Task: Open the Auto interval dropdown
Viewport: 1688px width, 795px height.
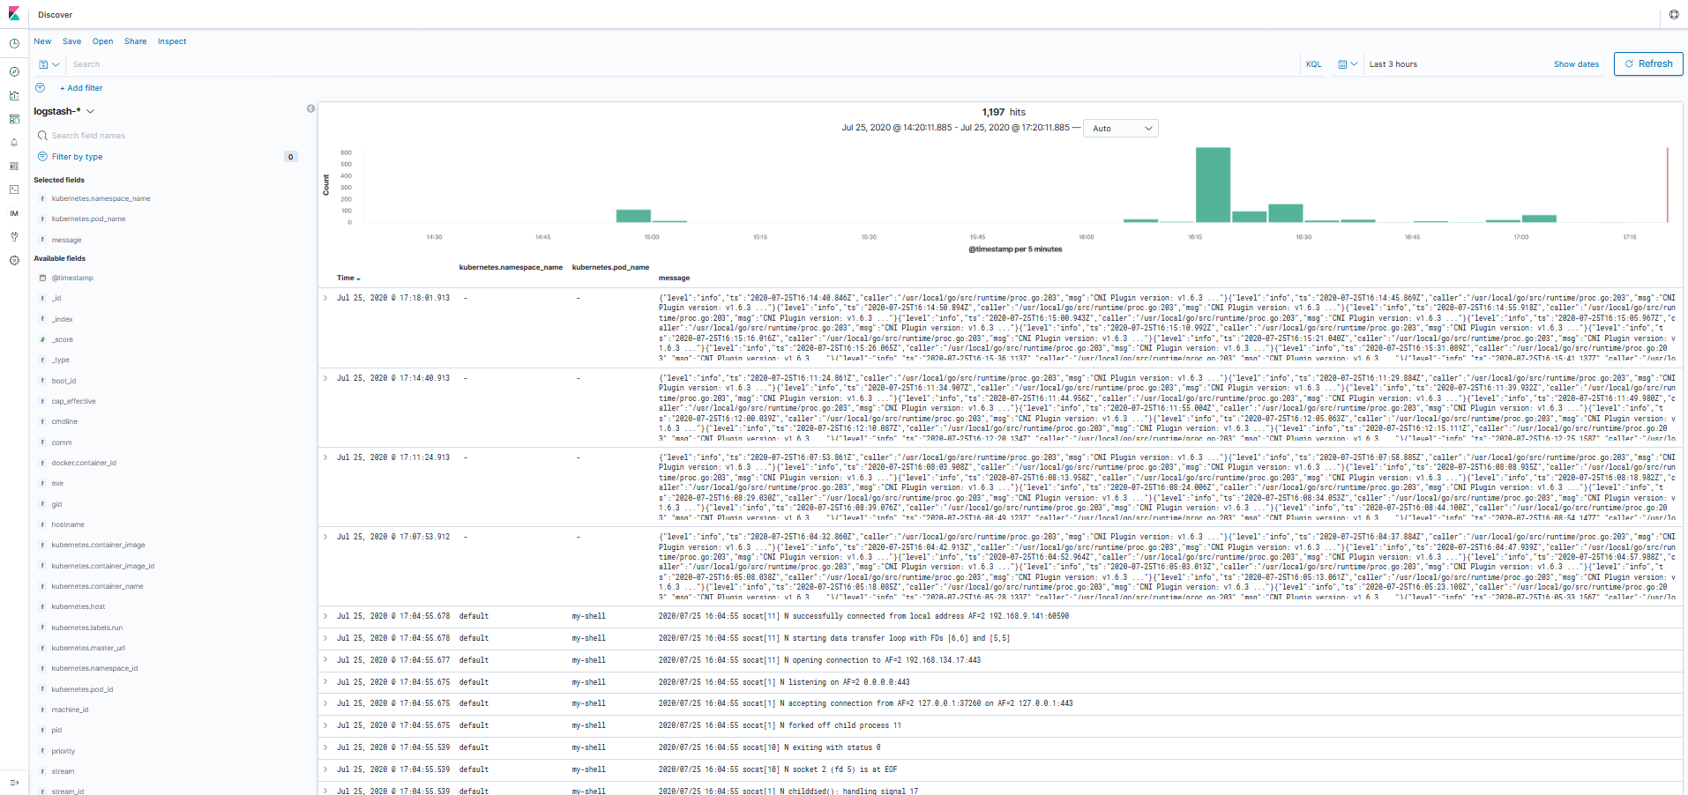Action: tap(1120, 129)
